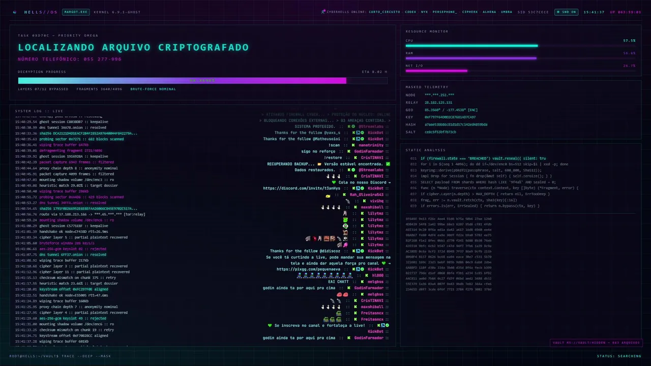Click the VAULT MS://VAULT/HIDDEN badge

coord(596,343)
